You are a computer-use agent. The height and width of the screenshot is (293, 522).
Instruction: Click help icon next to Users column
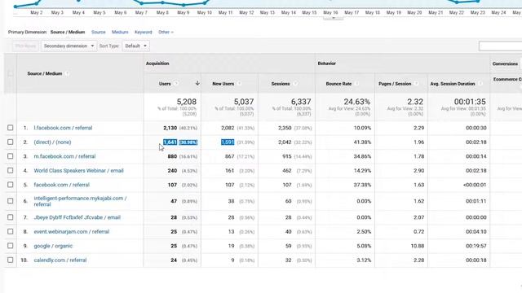(176, 84)
